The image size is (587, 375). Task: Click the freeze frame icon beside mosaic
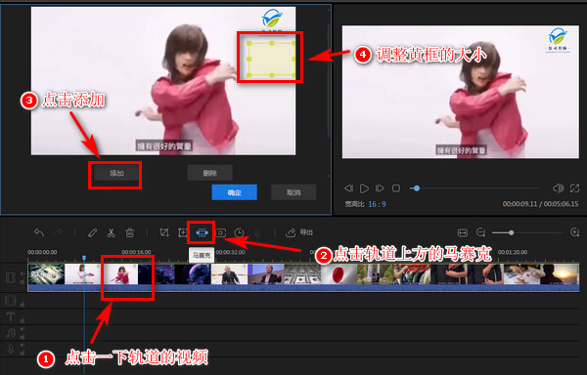point(221,232)
